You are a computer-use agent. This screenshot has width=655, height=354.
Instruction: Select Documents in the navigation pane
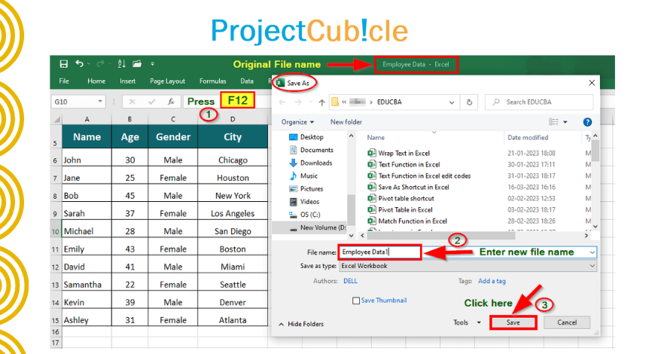coord(311,150)
